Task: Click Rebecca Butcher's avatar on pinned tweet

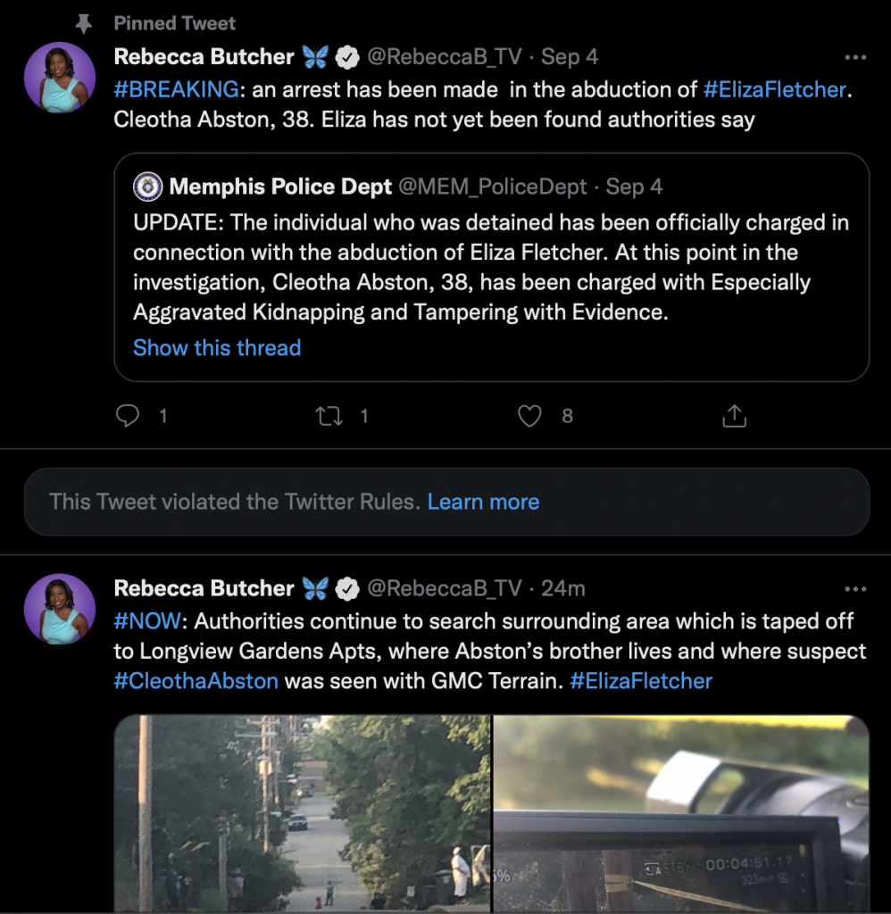Action: (60, 78)
